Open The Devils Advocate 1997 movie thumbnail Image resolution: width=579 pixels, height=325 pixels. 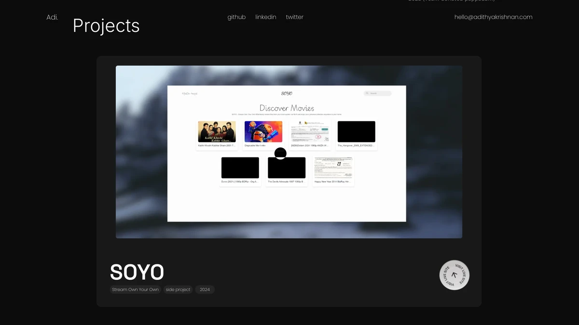tap(287, 168)
